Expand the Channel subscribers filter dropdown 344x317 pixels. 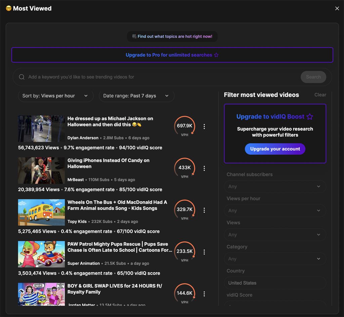[275, 186]
